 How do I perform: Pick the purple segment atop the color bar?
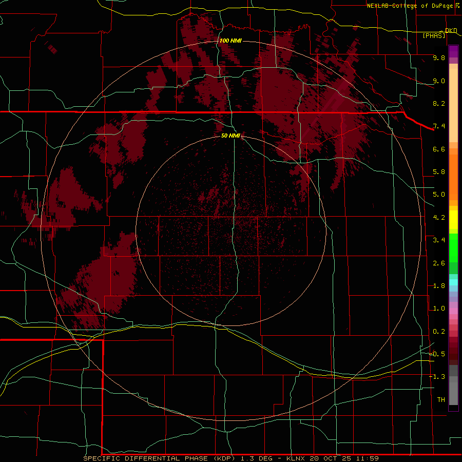[453, 51]
